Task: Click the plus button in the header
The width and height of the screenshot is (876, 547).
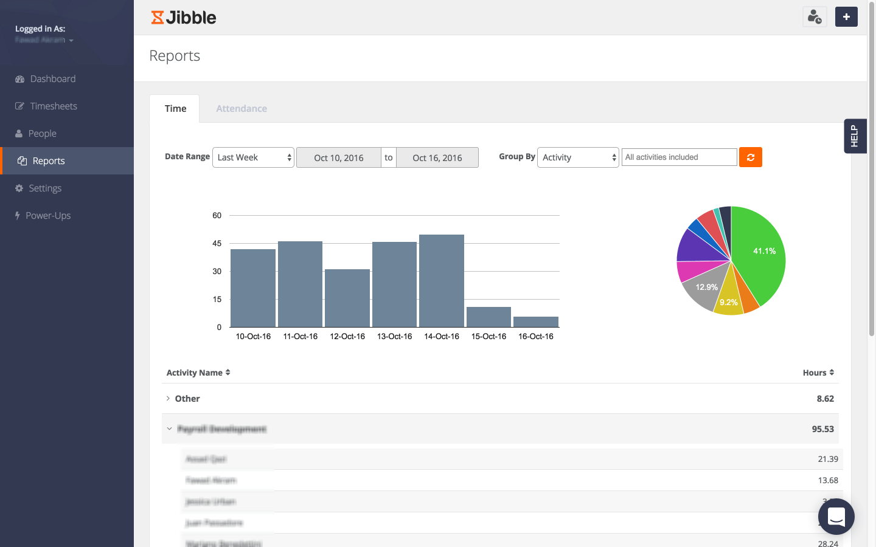Action: coord(846,16)
